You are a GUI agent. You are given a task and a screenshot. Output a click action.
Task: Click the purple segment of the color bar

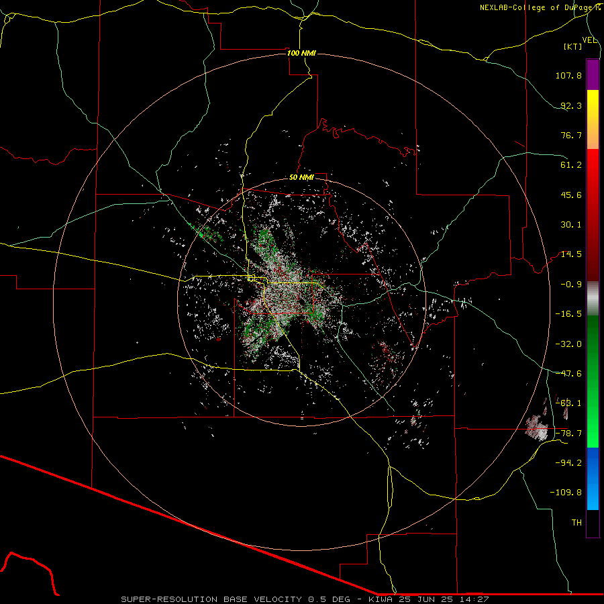click(x=593, y=74)
